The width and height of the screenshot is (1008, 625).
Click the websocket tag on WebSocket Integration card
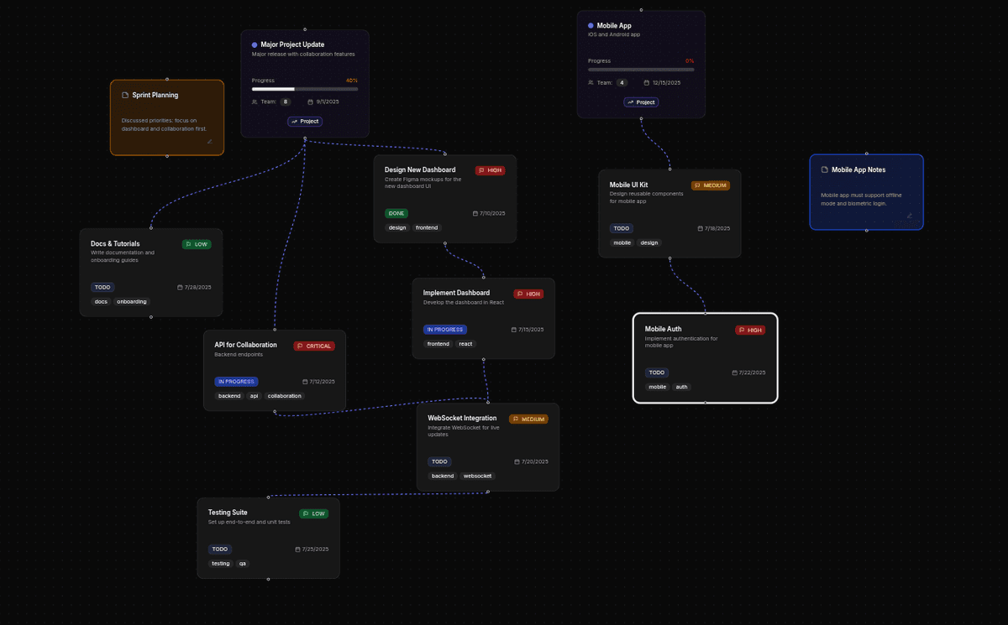(x=477, y=476)
